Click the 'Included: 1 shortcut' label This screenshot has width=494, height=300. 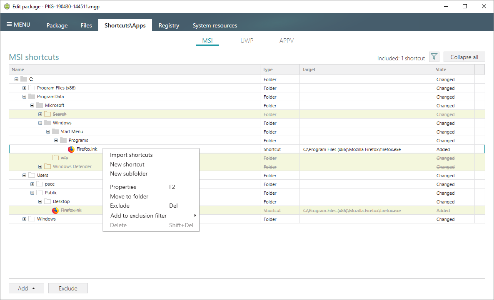click(x=401, y=58)
